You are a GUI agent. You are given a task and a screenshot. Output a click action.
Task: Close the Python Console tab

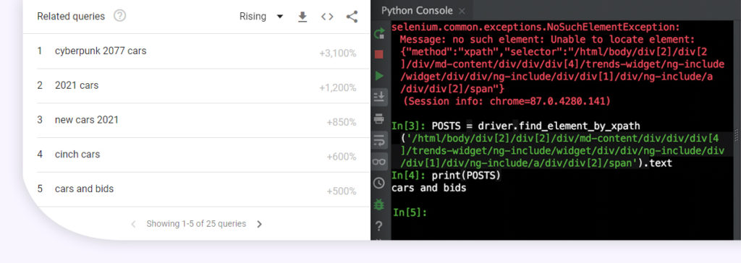pos(462,11)
